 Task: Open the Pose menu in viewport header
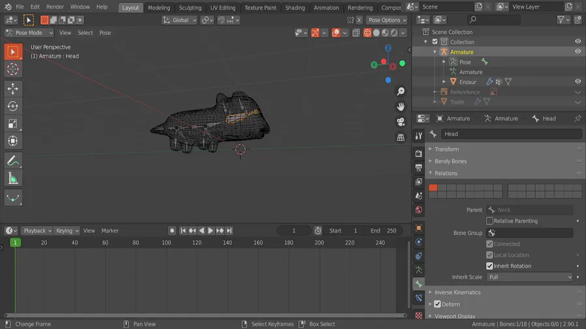click(105, 33)
